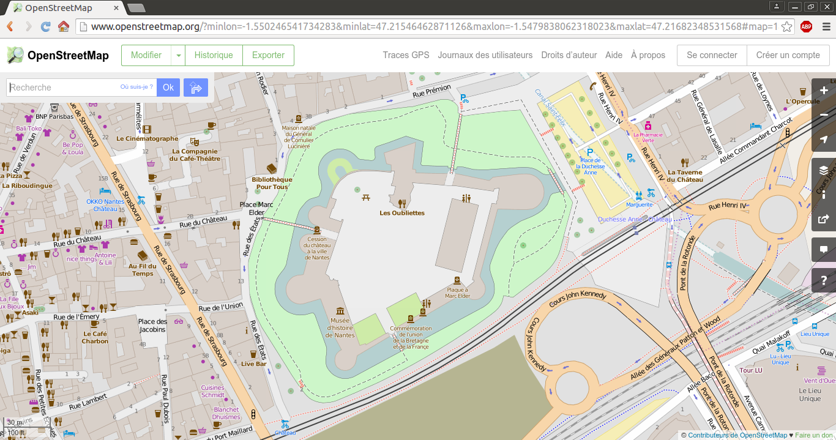The image size is (836, 440).
Task: Add a note to the map
Action: (824, 250)
